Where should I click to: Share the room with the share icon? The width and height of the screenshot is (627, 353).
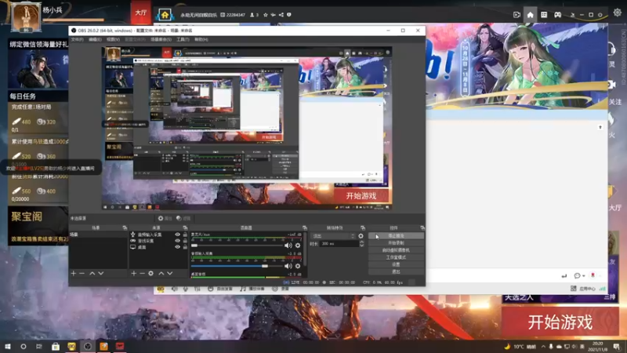click(281, 15)
